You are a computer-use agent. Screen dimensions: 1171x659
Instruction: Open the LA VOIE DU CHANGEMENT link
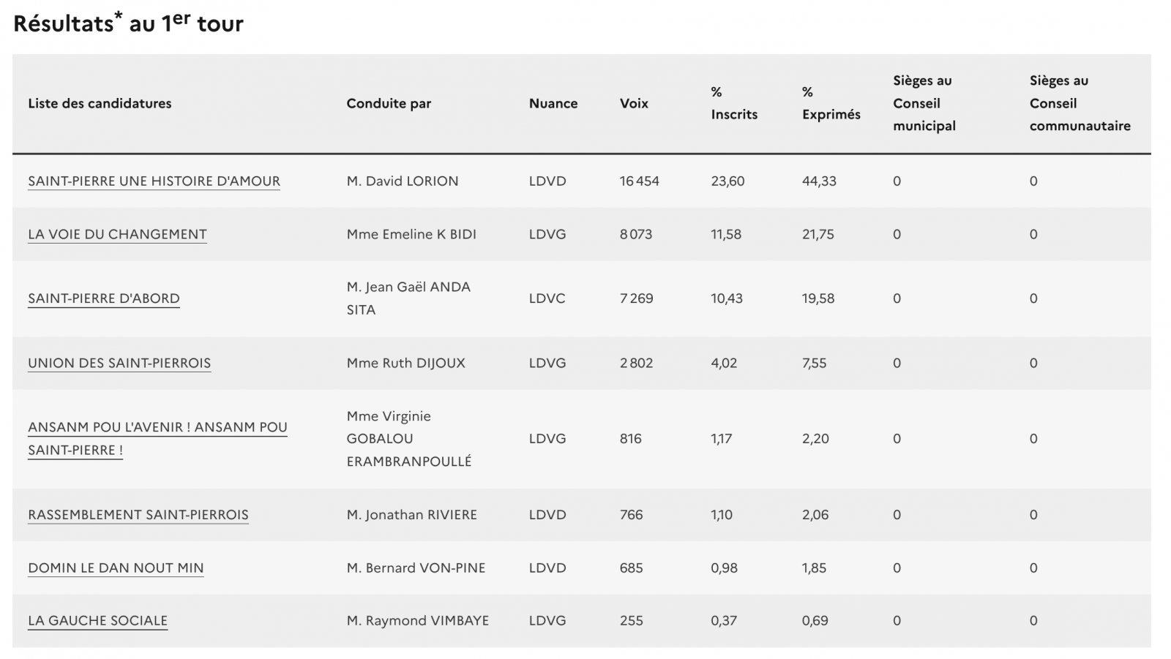point(117,235)
